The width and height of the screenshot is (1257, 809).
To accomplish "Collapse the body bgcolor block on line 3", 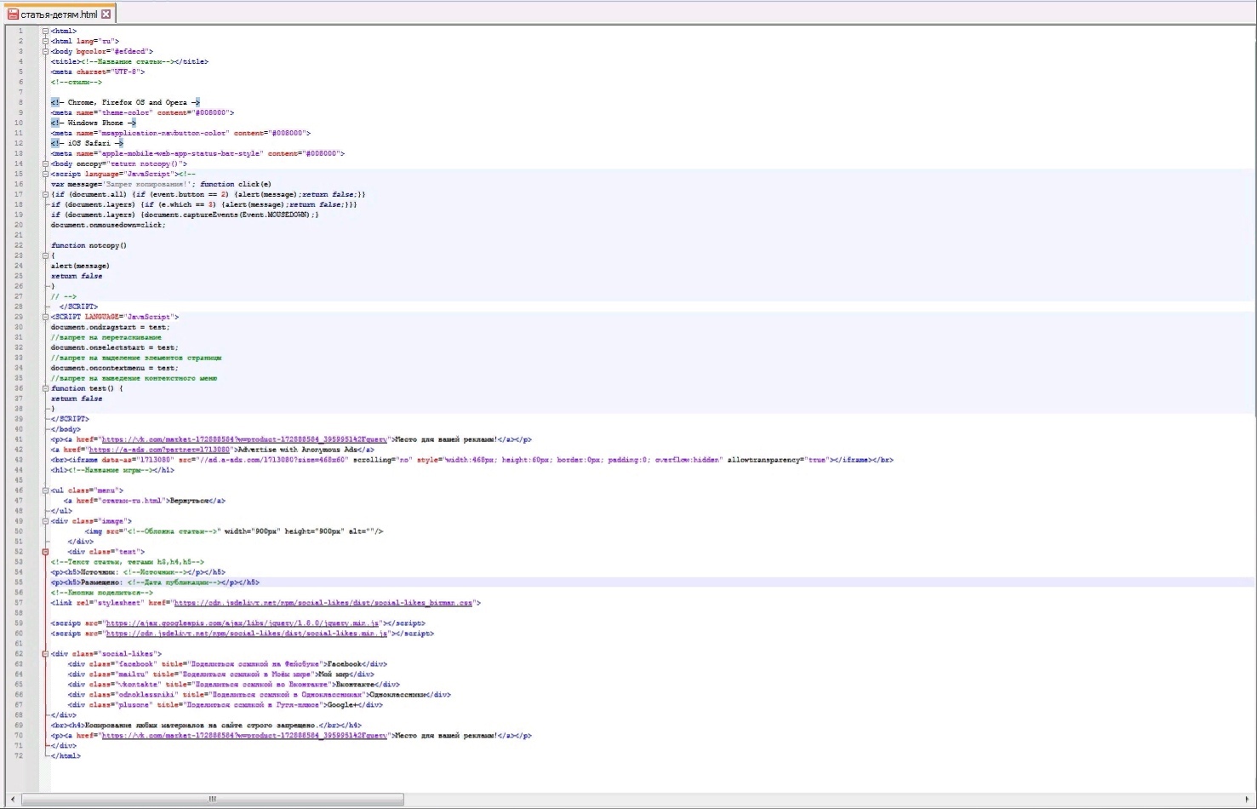I will 45,51.
